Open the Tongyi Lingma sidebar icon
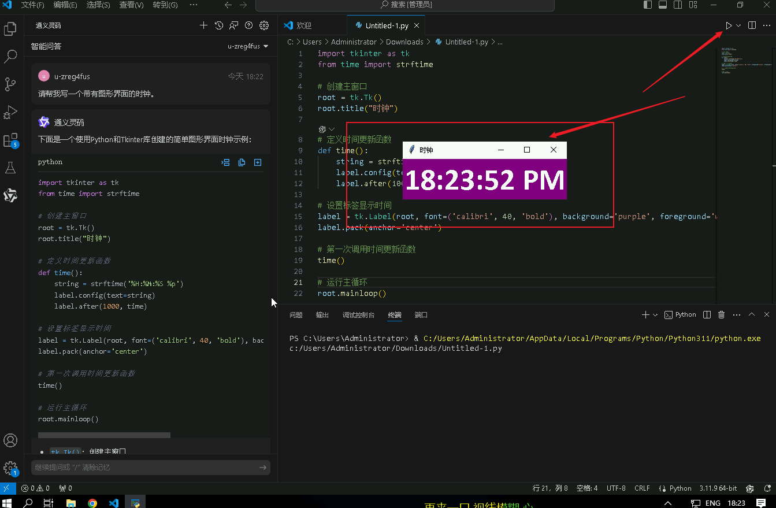The image size is (776, 508). (x=10, y=195)
